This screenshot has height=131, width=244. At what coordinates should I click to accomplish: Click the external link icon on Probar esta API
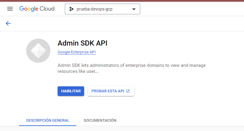coord(128,91)
